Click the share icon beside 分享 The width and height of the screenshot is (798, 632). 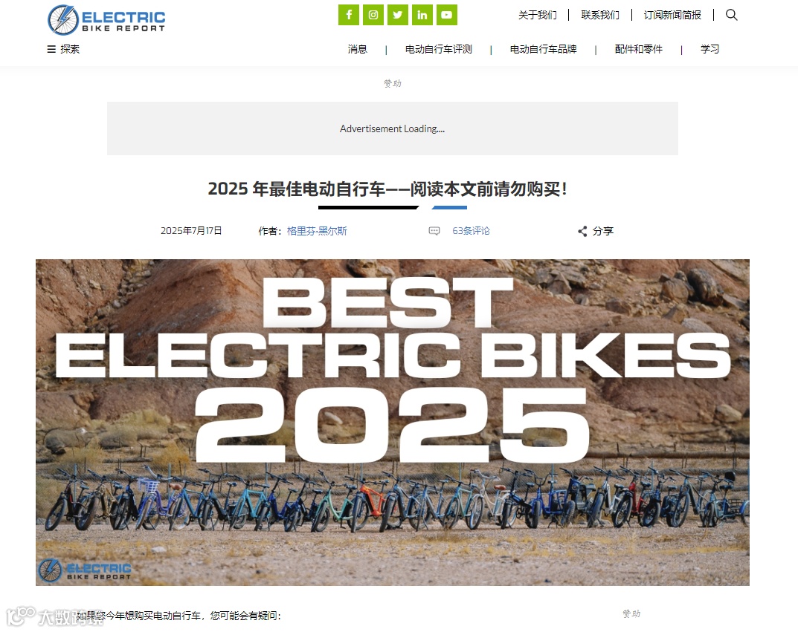[x=582, y=231]
